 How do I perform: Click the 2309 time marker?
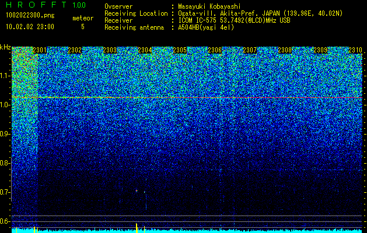coord(320,50)
